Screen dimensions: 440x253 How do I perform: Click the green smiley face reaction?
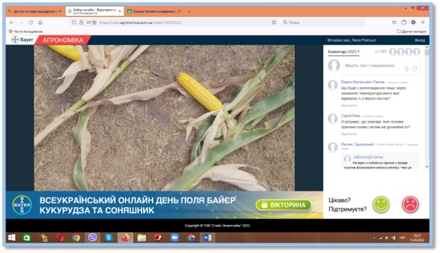point(381,204)
